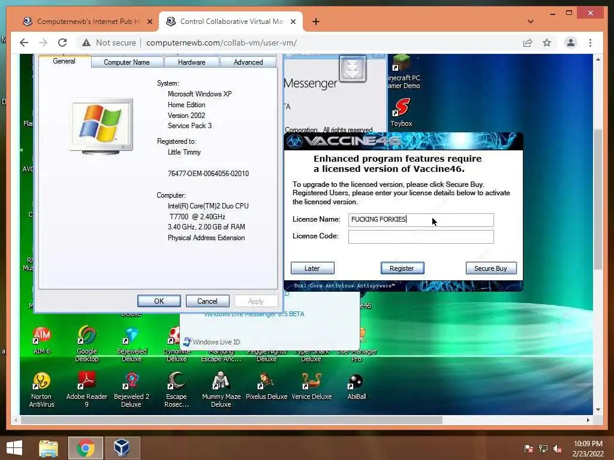Close the Computernewb's Internet Pub tab
Screen dimensions: 614x460
pos(149,22)
